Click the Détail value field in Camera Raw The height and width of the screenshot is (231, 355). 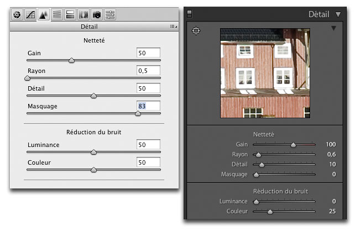148,88
